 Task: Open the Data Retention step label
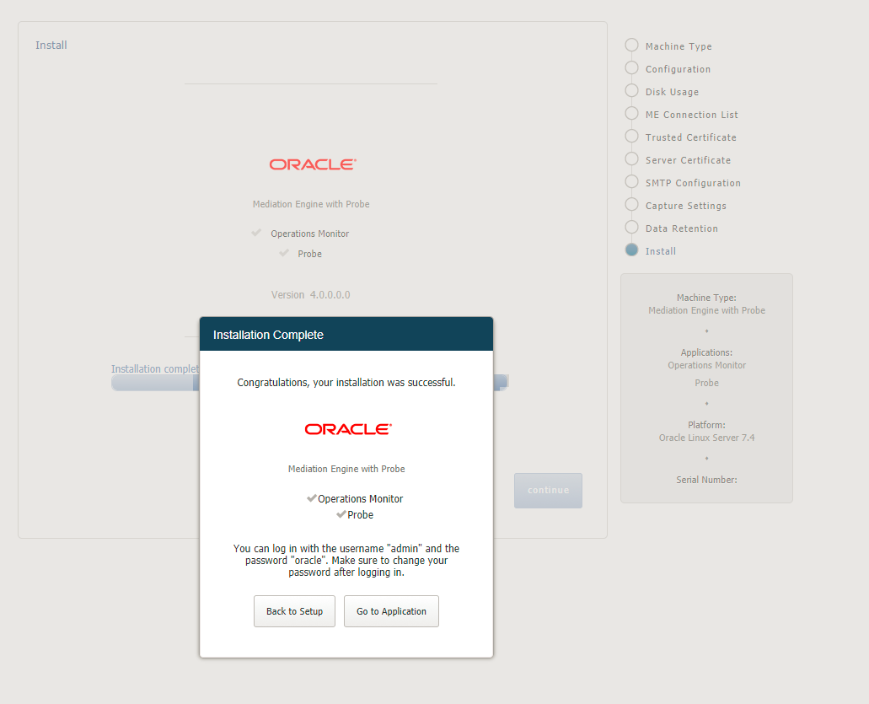click(681, 228)
